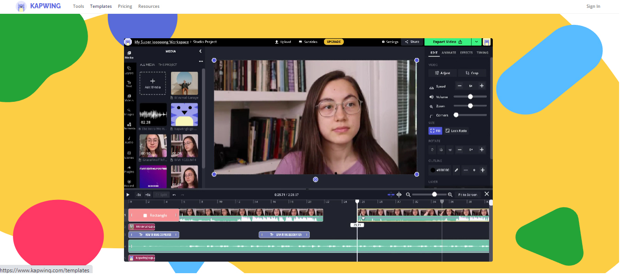The height and width of the screenshot is (275, 620).
Task: Click the Fit to Screen button
Action: tap(467, 195)
